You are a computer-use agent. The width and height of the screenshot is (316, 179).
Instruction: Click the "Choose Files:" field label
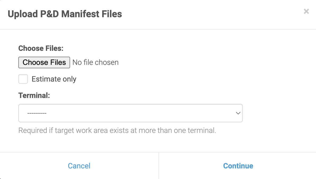tap(41, 48)
